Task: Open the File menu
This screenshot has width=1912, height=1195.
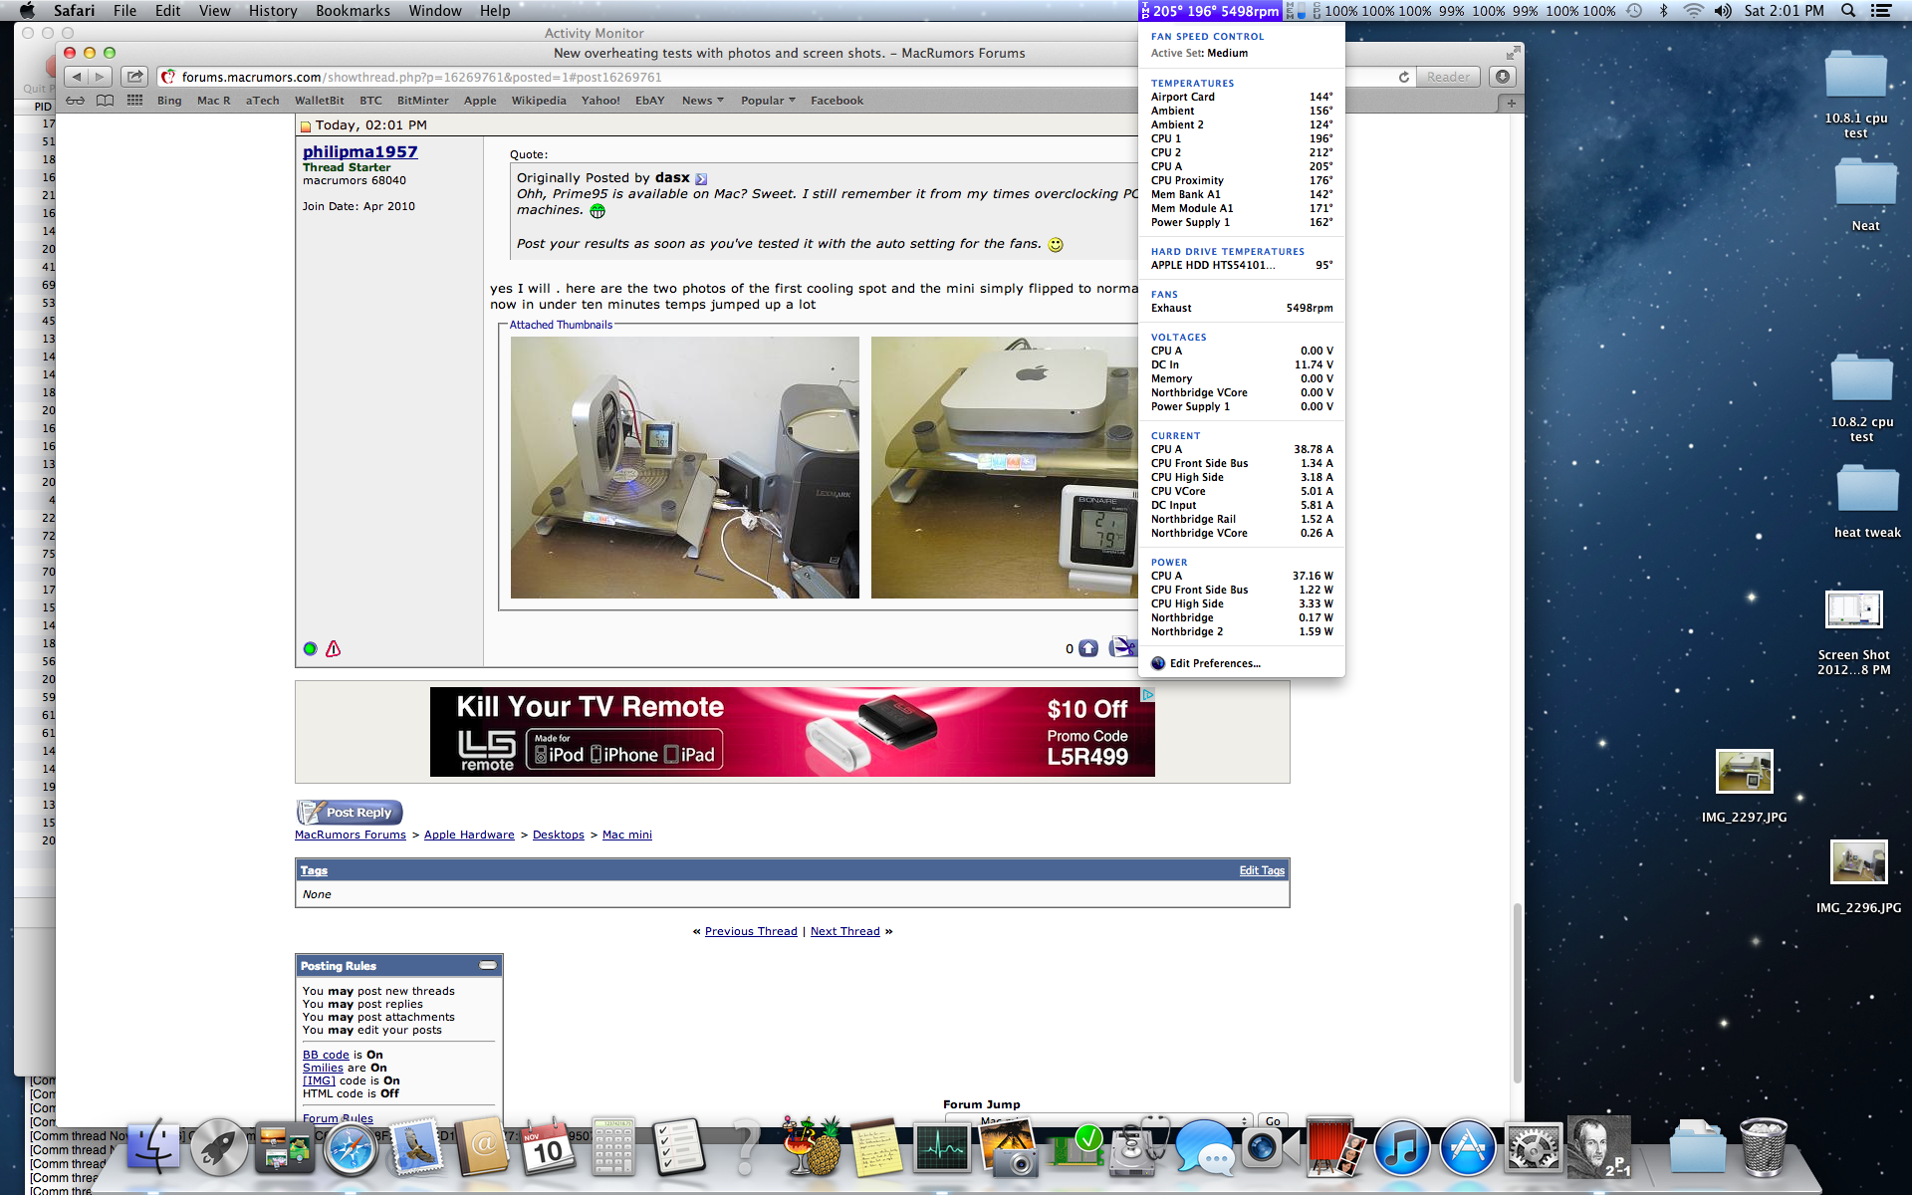Action: (124, 11)
